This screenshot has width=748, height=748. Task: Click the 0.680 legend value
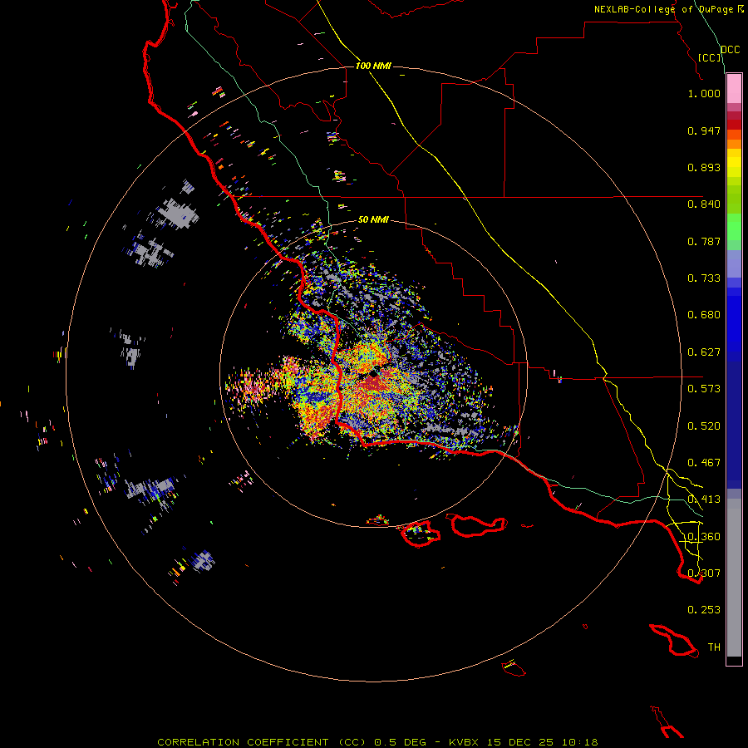pos(704,315)
